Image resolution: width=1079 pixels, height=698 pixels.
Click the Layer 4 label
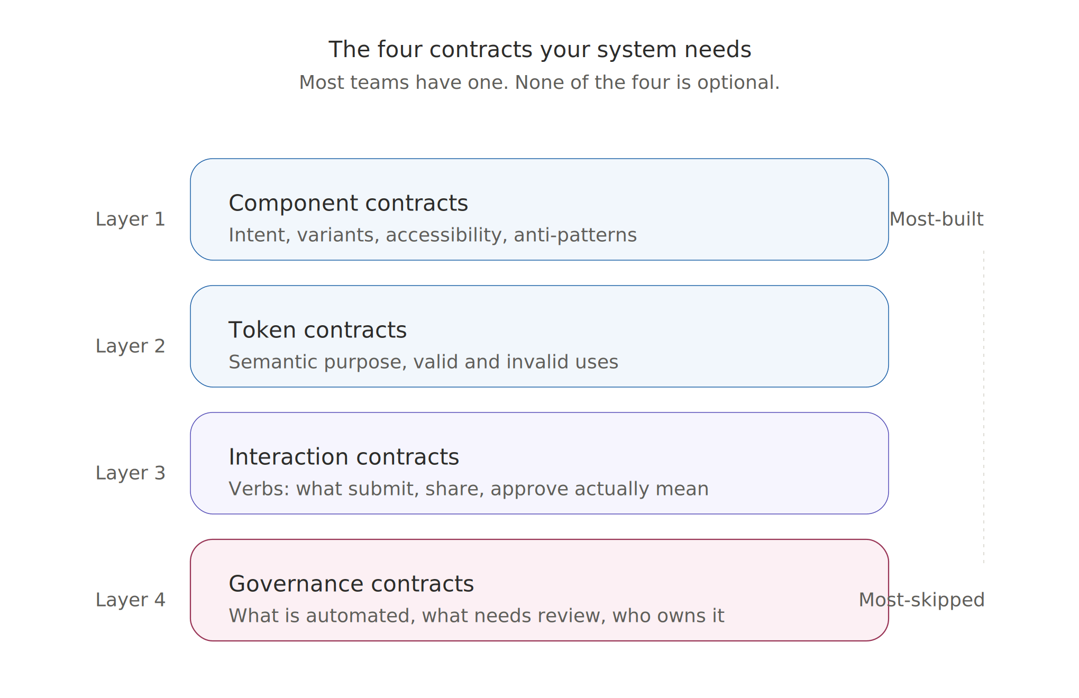pos(130,600)
